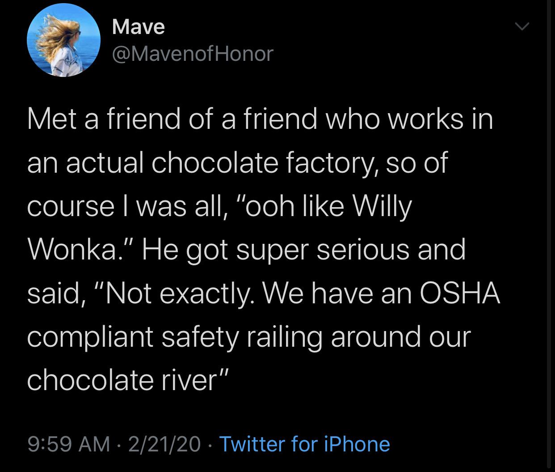
Task: Open the tweet body text
Action: [x=264, y=248]
